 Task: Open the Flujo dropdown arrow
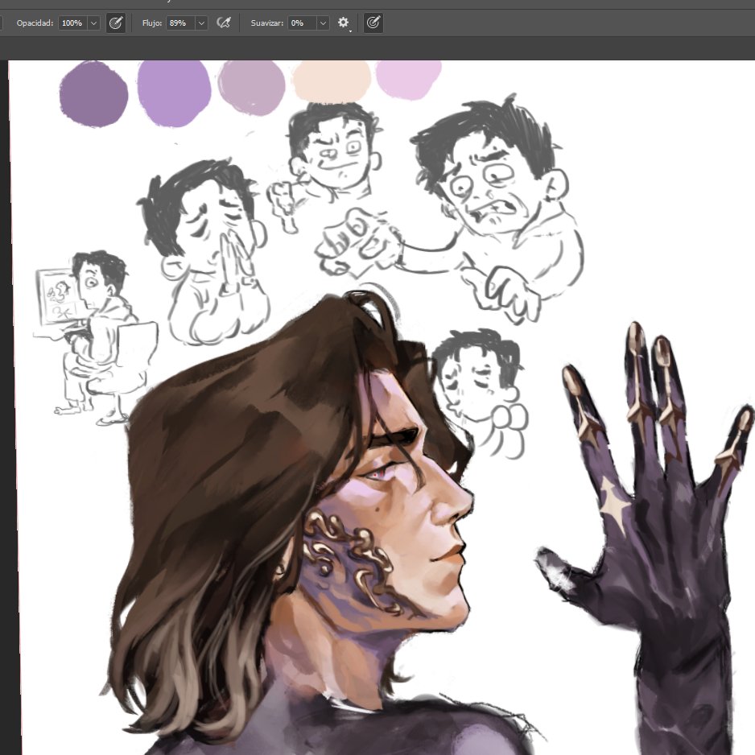pyautogui.click(x=202, y=23)
